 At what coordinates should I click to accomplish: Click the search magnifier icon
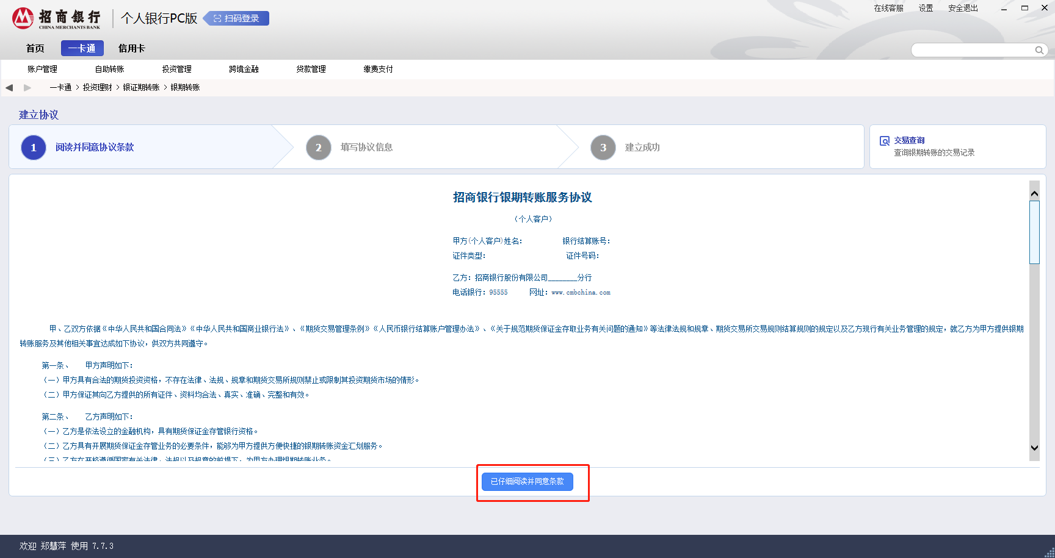[x=1039, y=50]
